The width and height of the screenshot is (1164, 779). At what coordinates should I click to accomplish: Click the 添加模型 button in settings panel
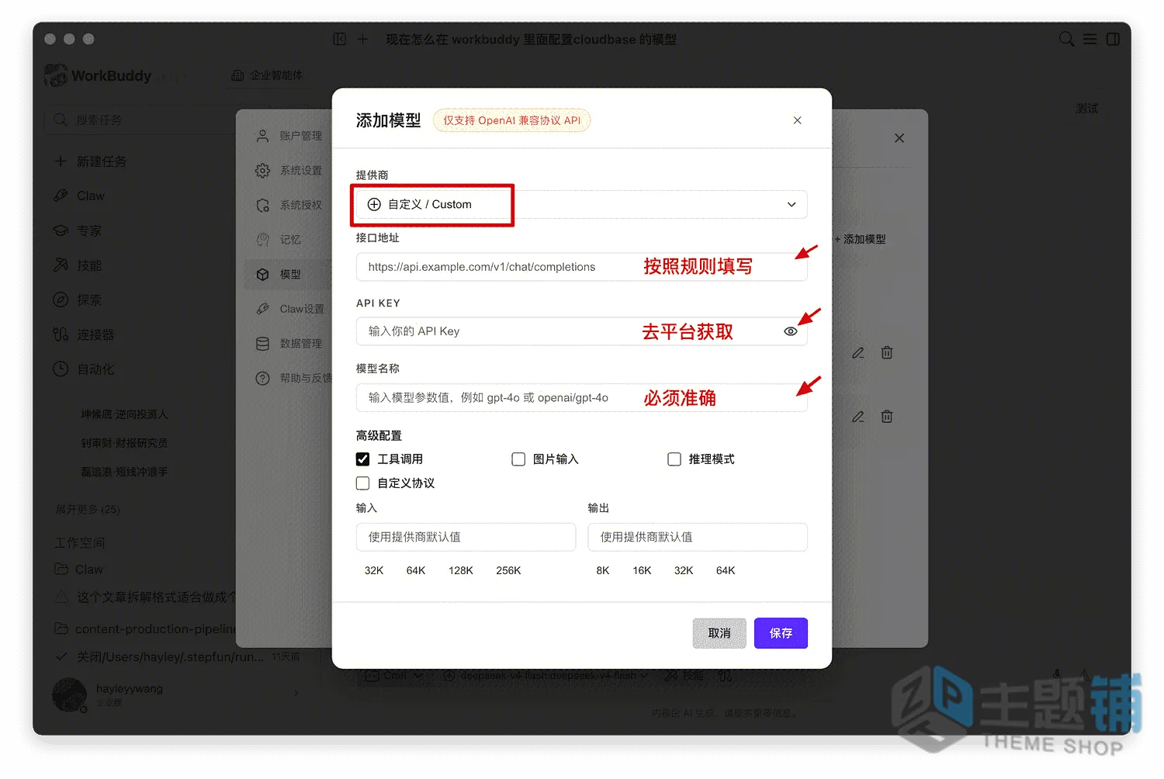[x=861, y=240]
